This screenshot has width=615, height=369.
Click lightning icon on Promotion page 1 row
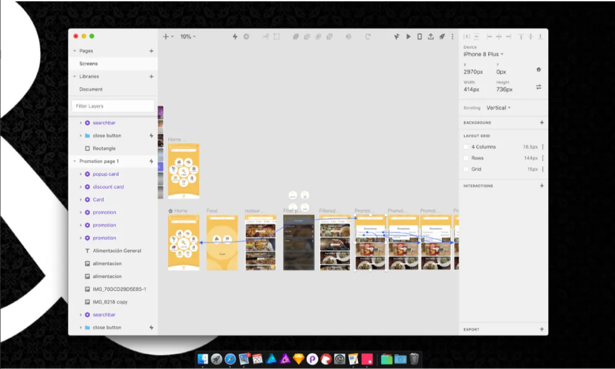click(x=151, y=161)
